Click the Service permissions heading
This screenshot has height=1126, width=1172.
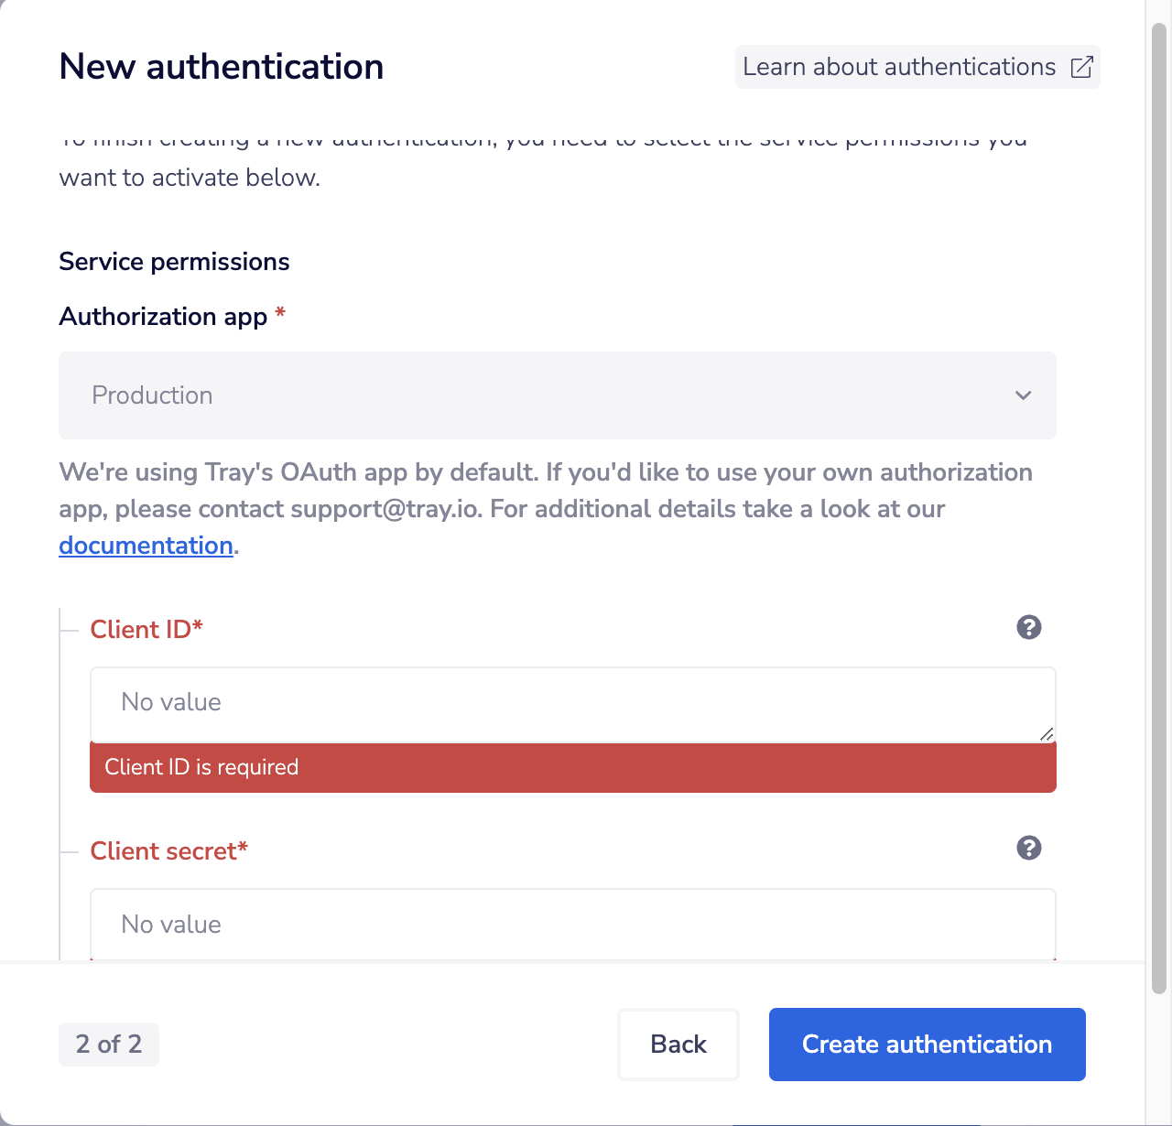coord(174,261)
